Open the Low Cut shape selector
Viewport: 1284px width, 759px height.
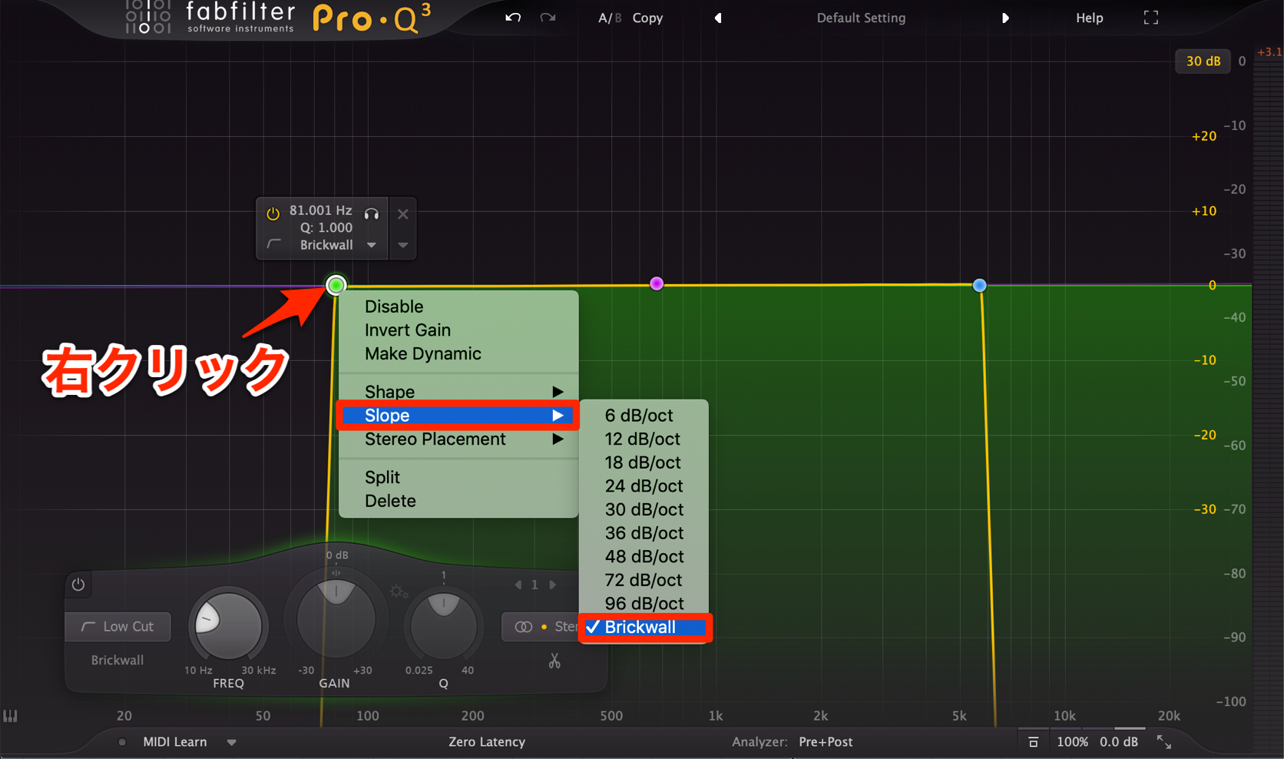click(117, 627)
